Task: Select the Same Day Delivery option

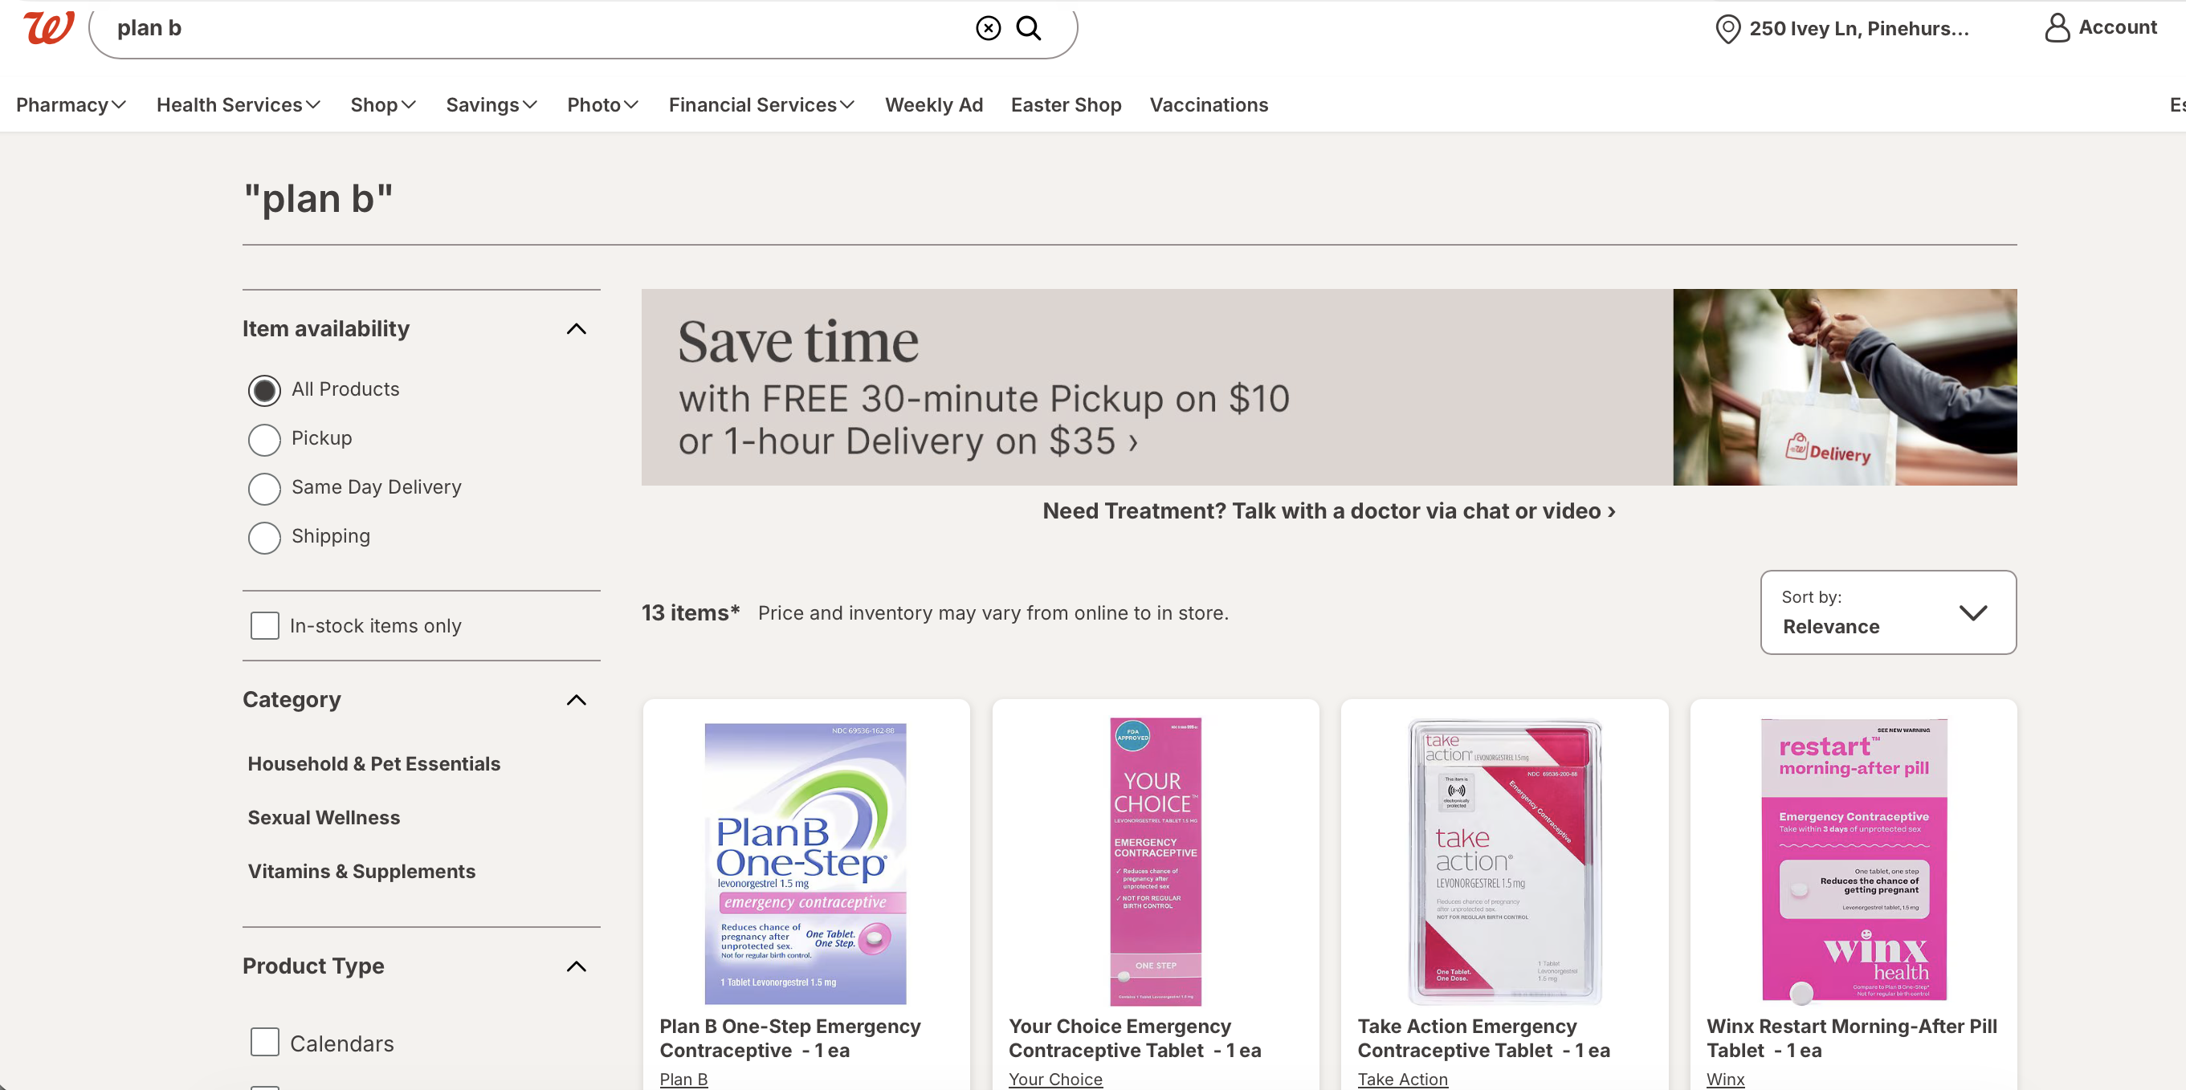Action: (265, 489)
